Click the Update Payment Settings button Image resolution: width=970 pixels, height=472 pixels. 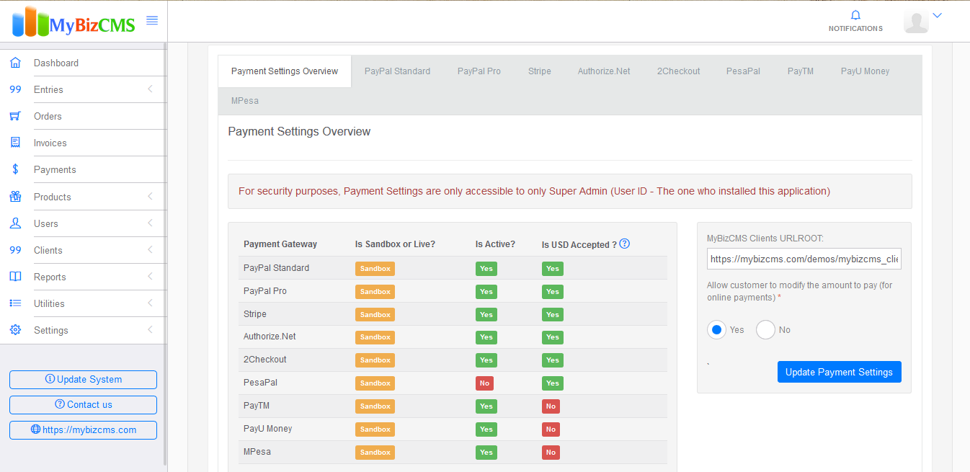point(839,372)
